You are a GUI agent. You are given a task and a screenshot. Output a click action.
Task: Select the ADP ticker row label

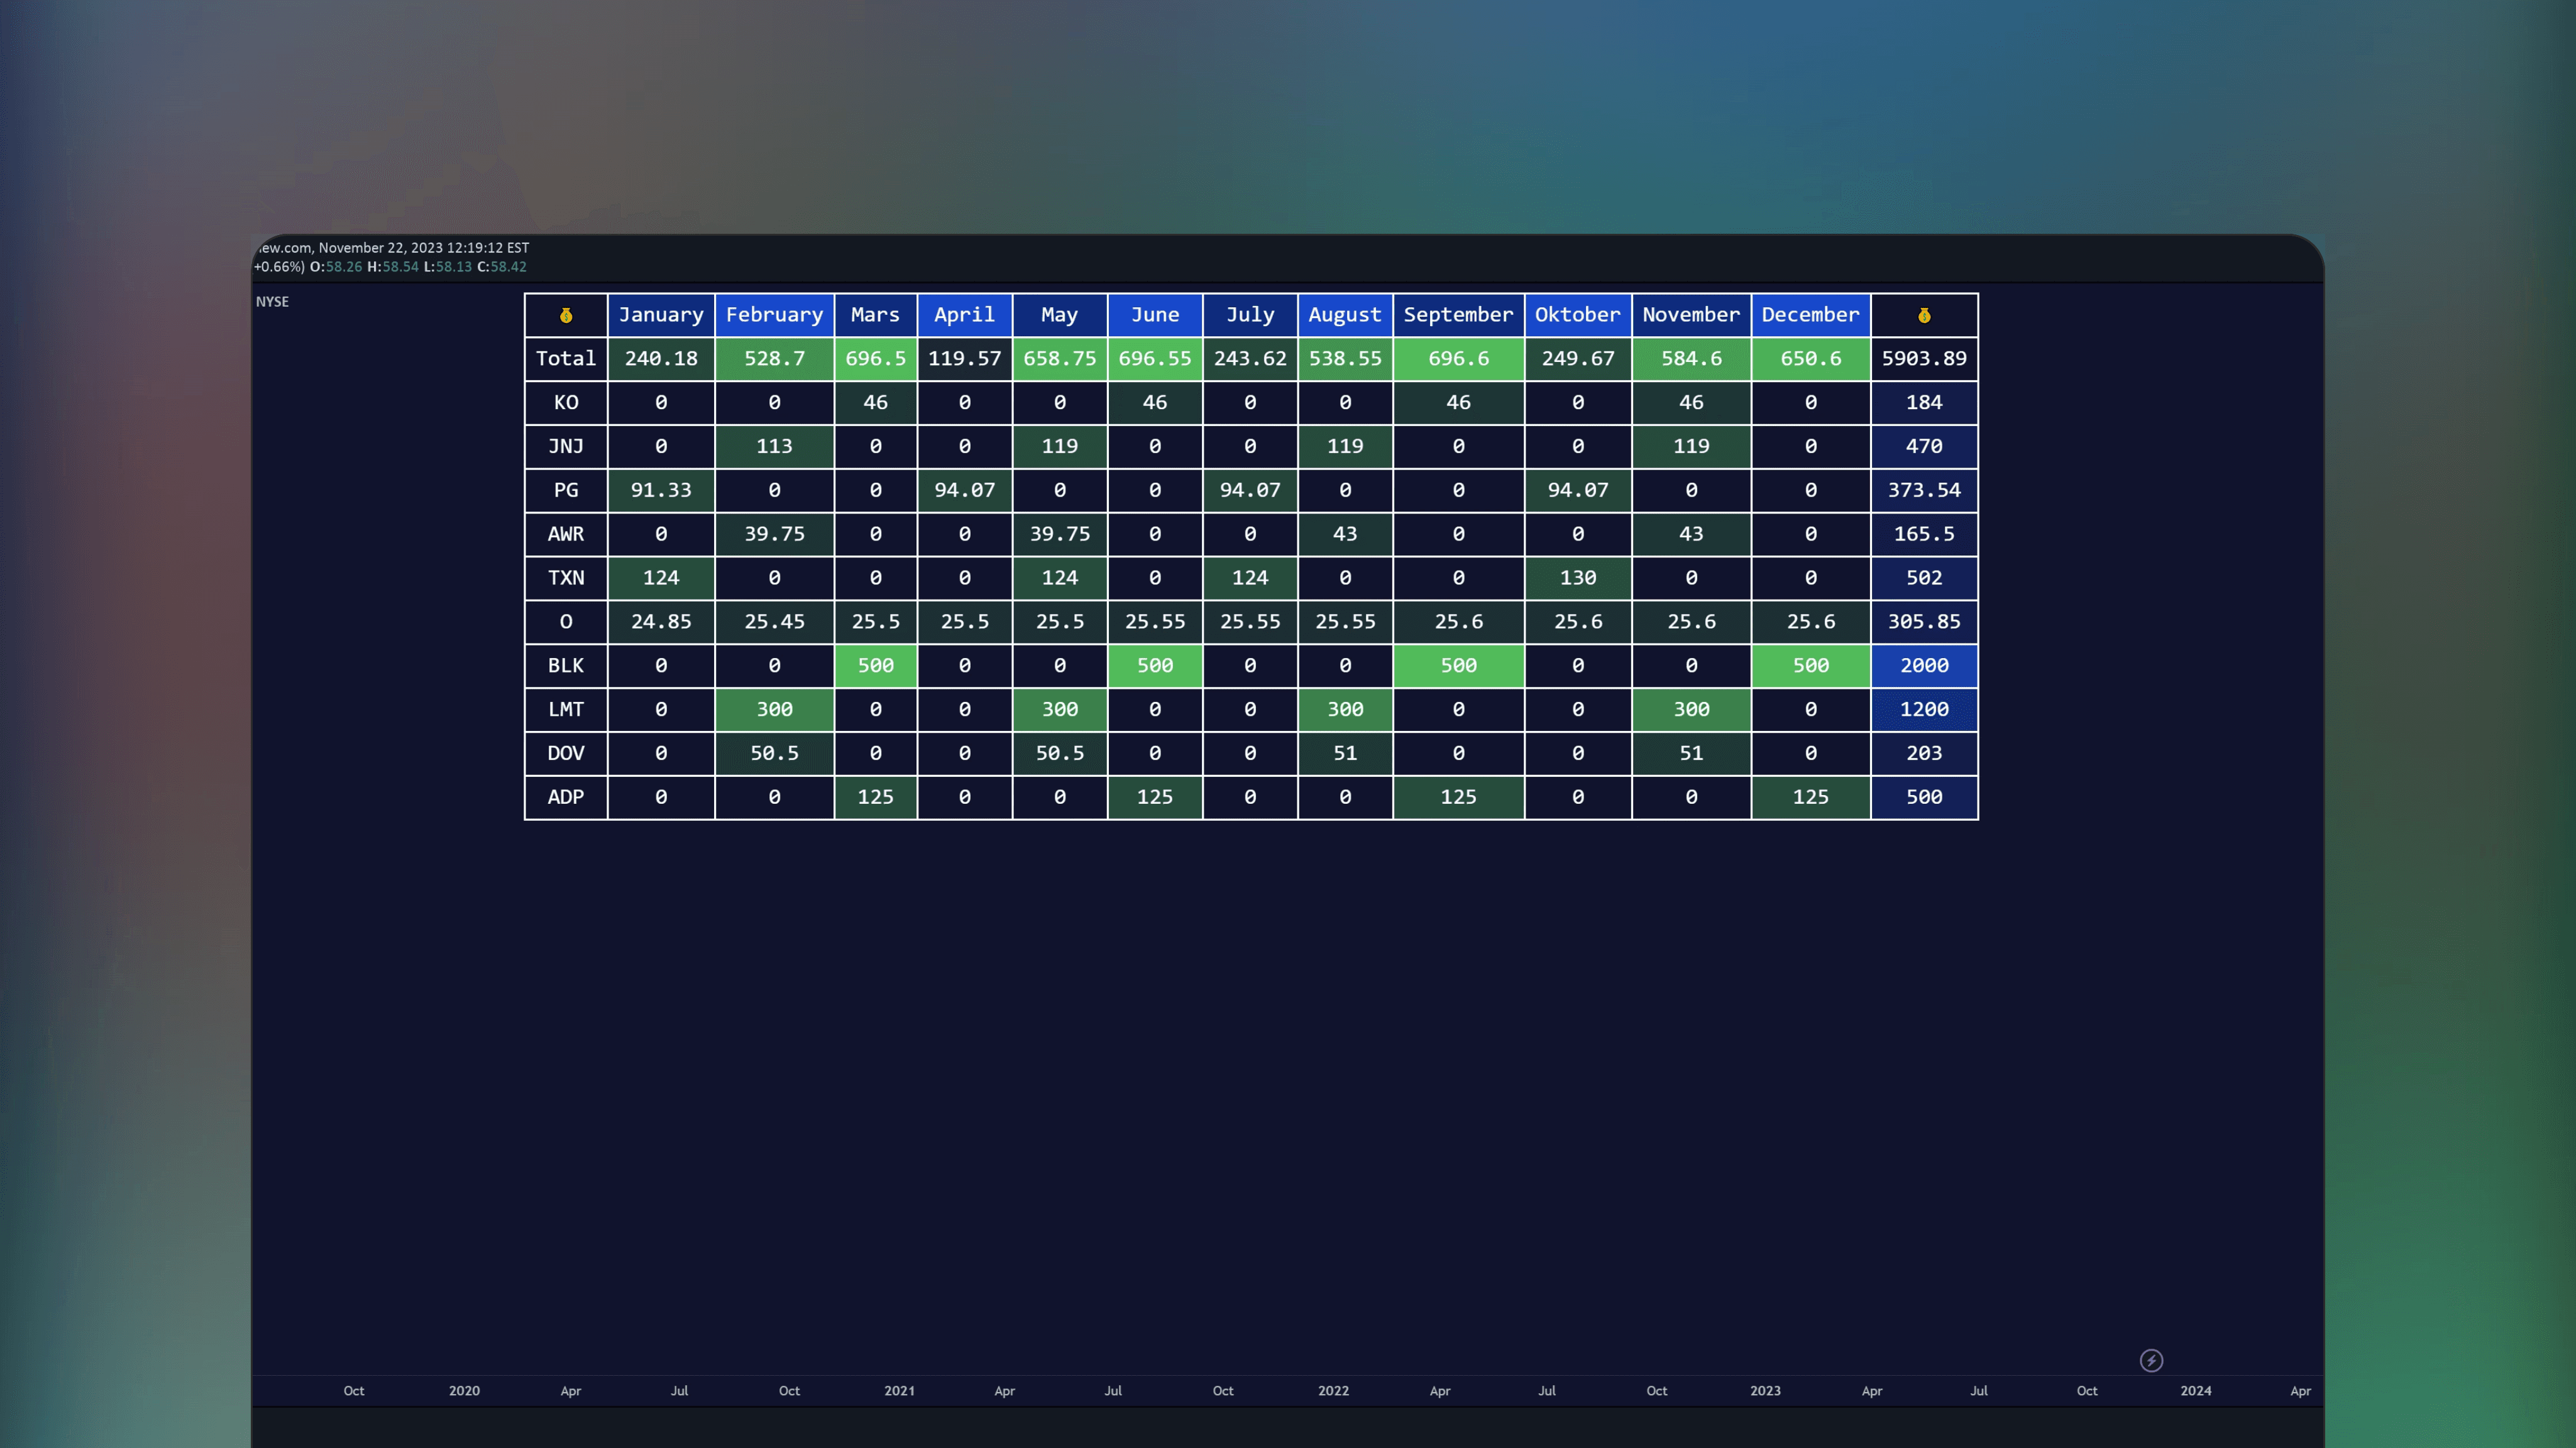pos(566,797)
